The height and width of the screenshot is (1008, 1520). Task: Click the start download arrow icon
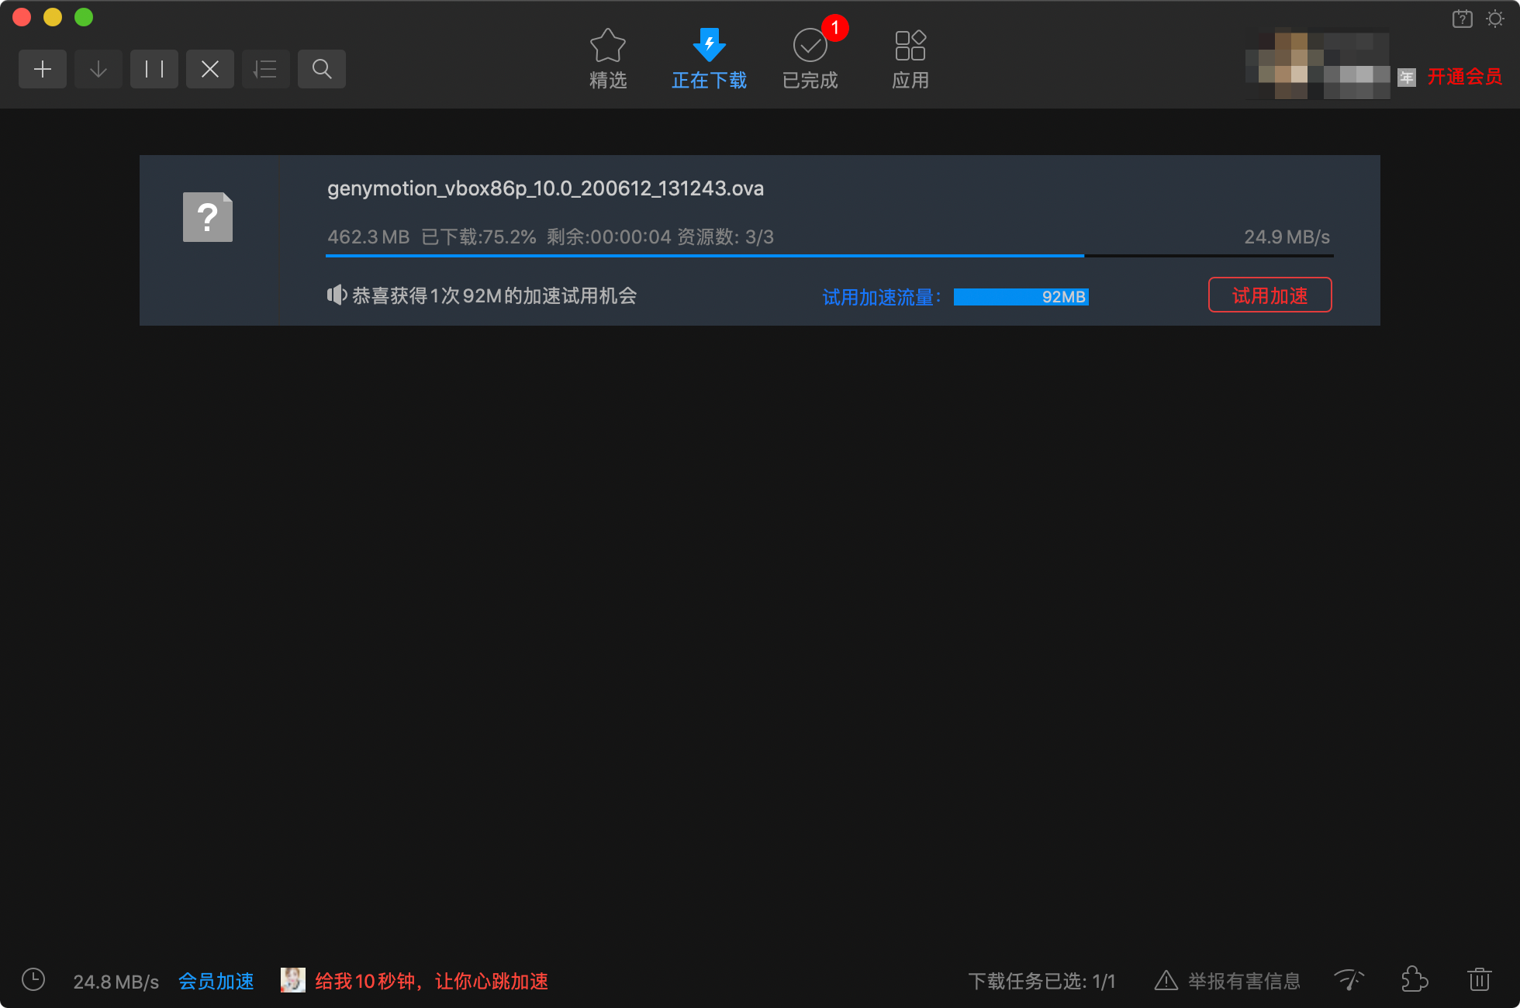click(98, 69)
